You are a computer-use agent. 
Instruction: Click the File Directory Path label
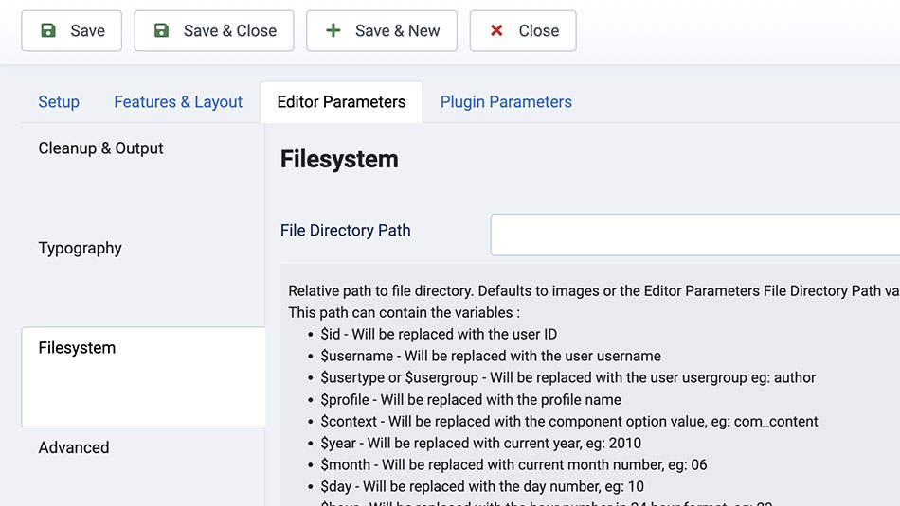point(346,231)
